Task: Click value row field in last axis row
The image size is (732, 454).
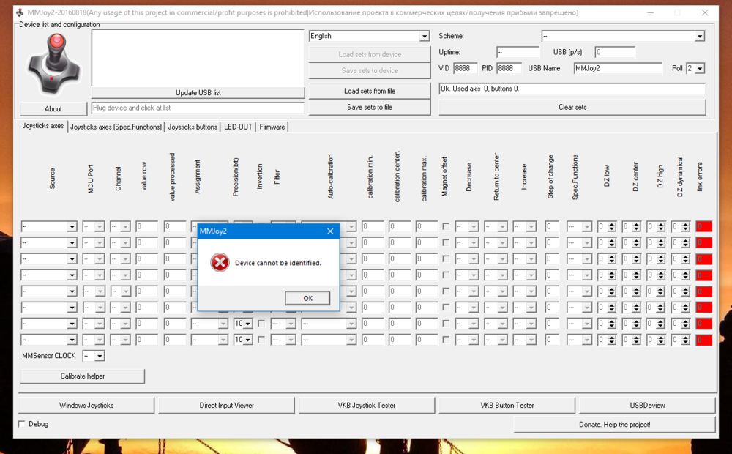Action: coord(146,340)
